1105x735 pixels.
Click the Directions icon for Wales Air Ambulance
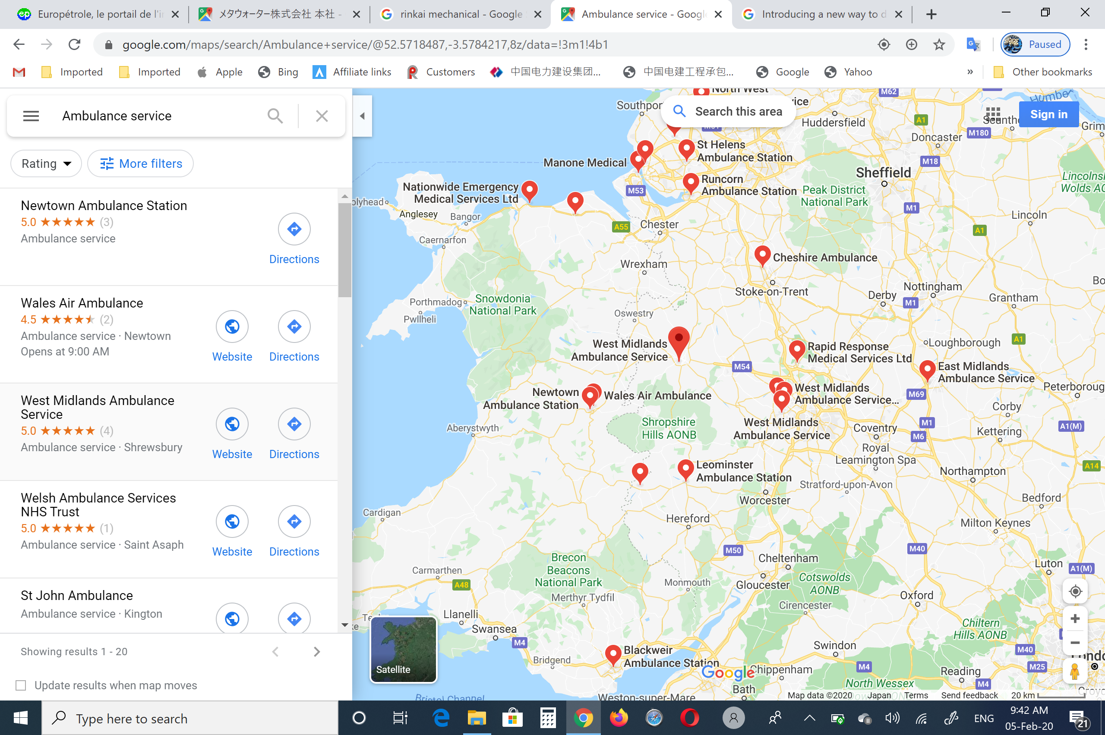pyautogui.click(x=294, y=326)
